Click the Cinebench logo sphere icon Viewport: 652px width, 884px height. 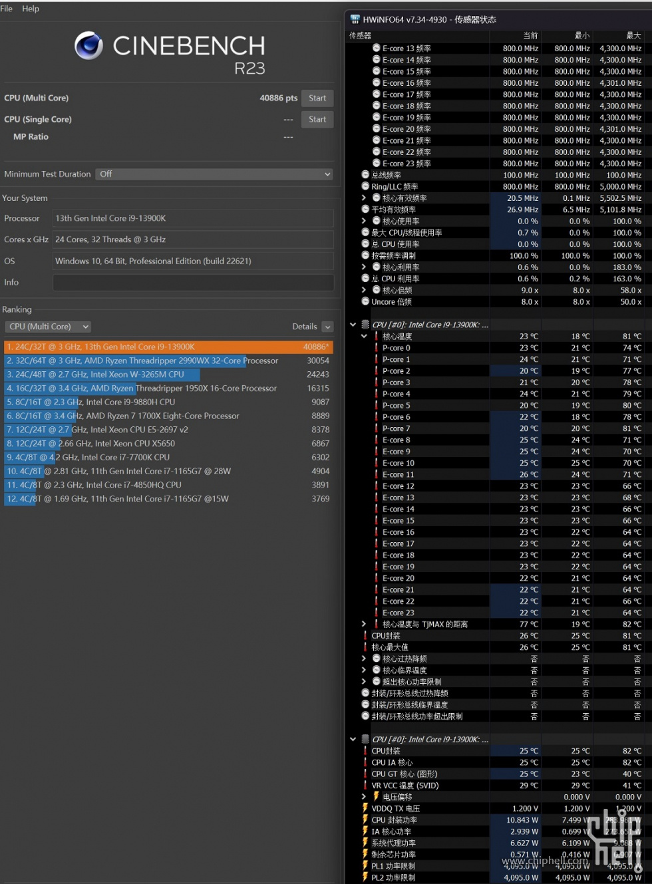88,46
